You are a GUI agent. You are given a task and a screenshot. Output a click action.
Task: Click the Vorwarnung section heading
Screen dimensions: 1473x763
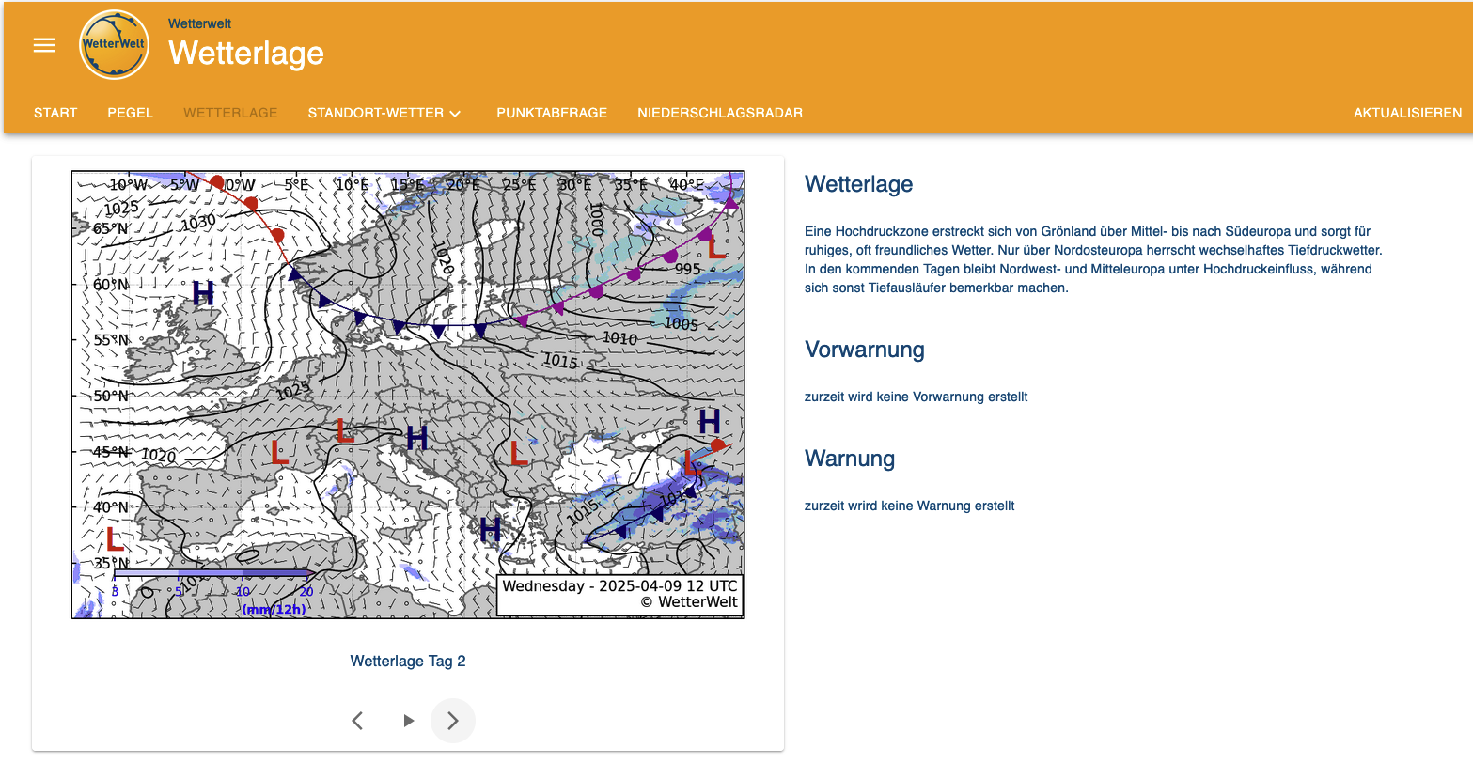coord(865,350)
